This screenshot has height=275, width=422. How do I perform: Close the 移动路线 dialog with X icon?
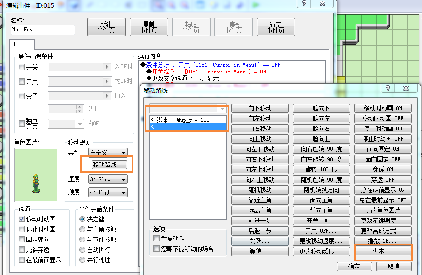406,88
